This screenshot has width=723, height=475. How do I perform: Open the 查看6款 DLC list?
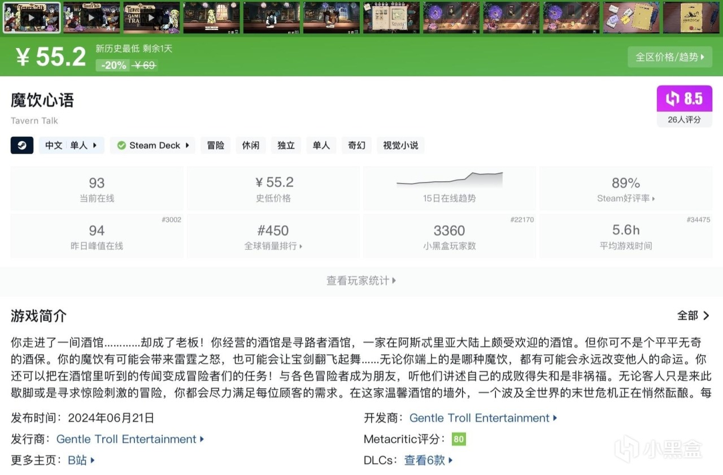(x=428, y=460)
